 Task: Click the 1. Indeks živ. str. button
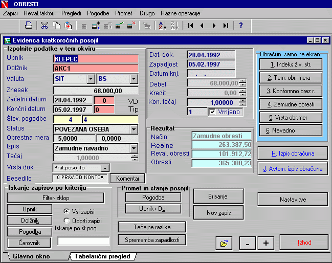(291, 64)
